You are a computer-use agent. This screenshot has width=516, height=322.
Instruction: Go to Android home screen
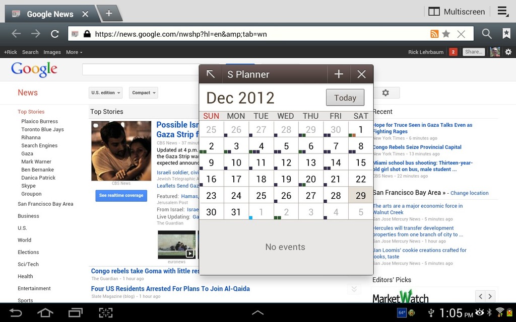click(x=45, y=312)
